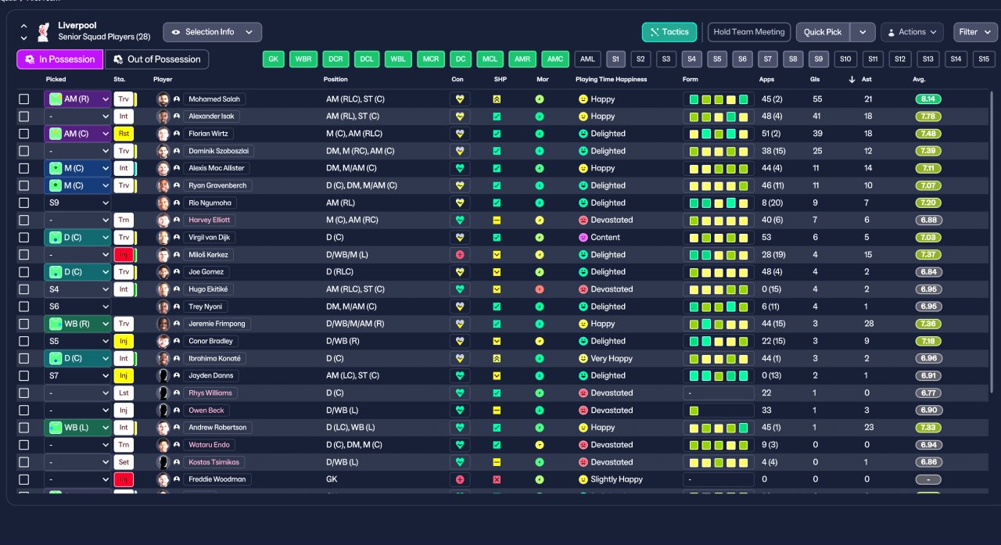Click Alexis Mac Allister's green condition heart
This screenshot has width=1001, height=545.
pyautogui.click(x=460, y=168)
